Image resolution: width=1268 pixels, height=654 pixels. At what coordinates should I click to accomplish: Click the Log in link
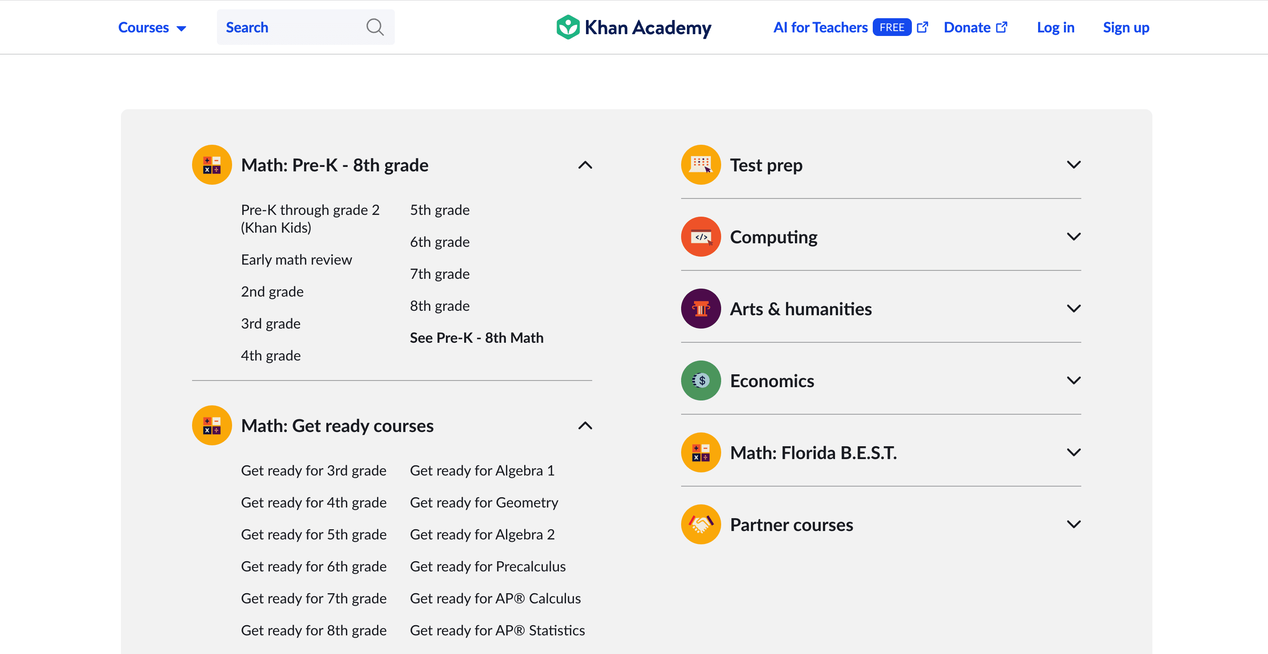[1055, 28]
